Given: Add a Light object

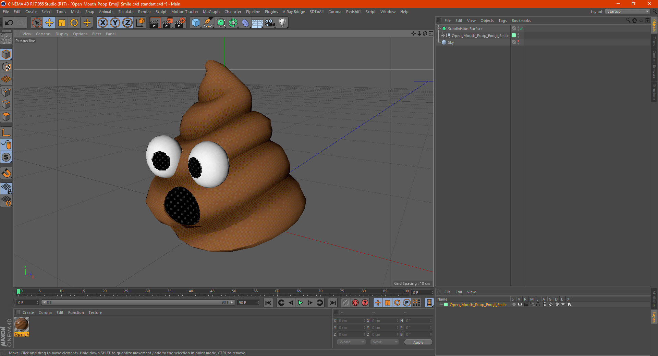Looking at the screenshot, I should pyautogui.click(x=282, y=23).
